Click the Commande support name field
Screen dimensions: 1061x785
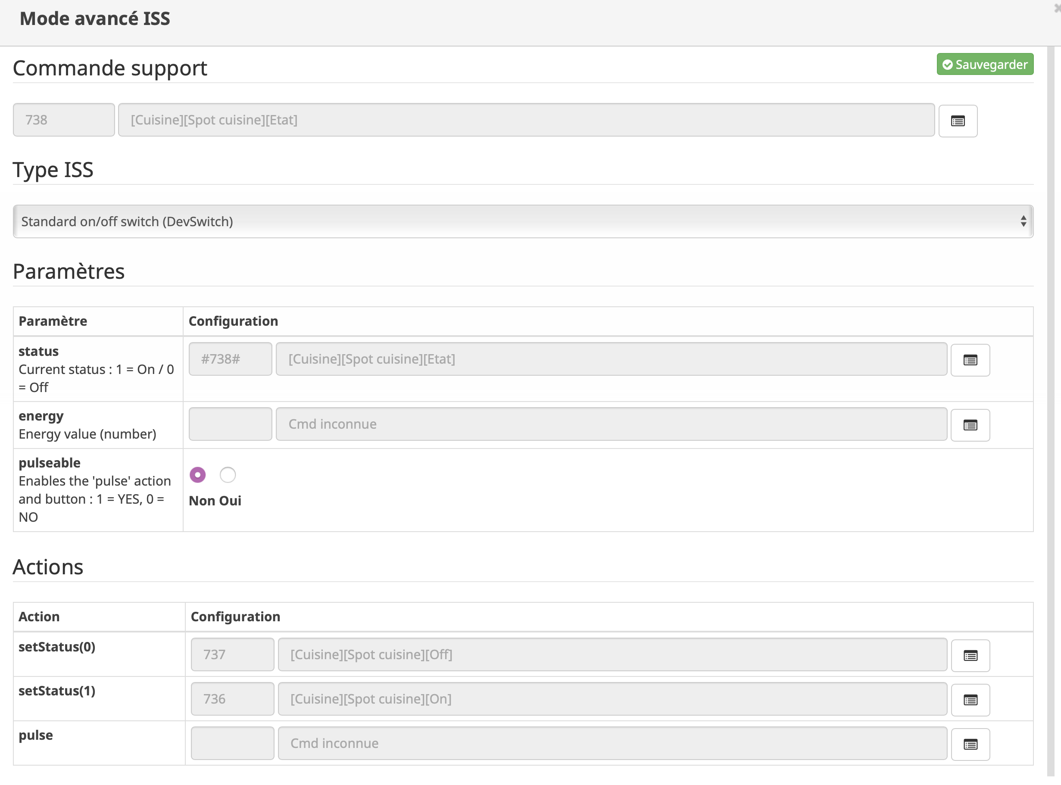click(526, 120)
